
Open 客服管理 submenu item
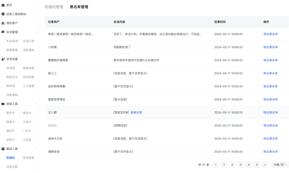point(12,50)
